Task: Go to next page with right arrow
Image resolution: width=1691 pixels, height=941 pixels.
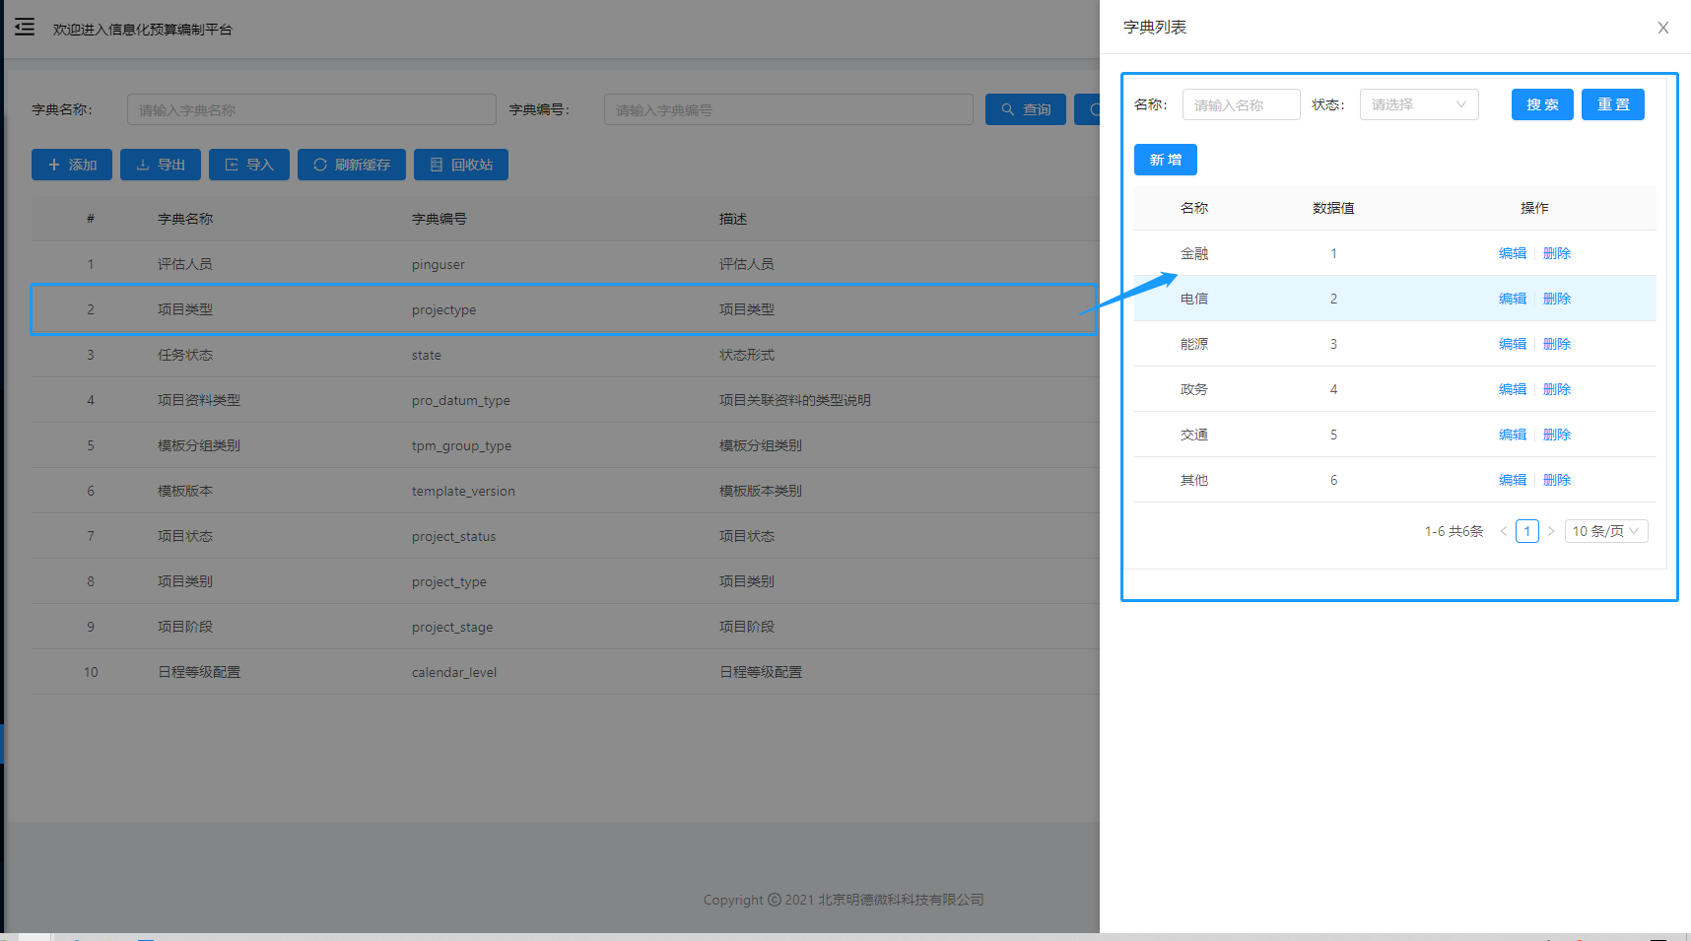Action: pyautogui.click(x=1551, y=530)
